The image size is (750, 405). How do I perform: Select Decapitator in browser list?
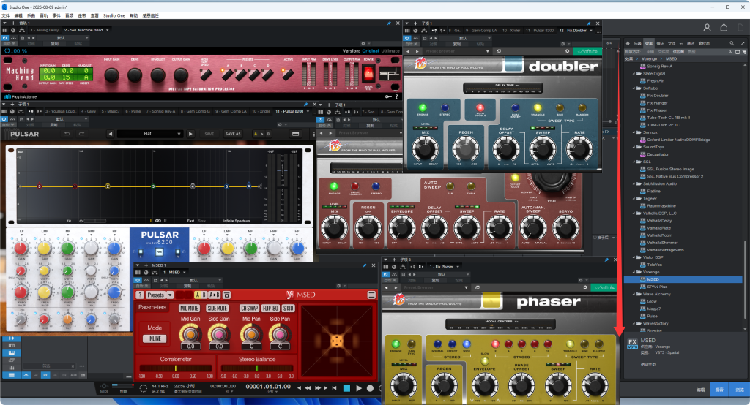point(658,154)
